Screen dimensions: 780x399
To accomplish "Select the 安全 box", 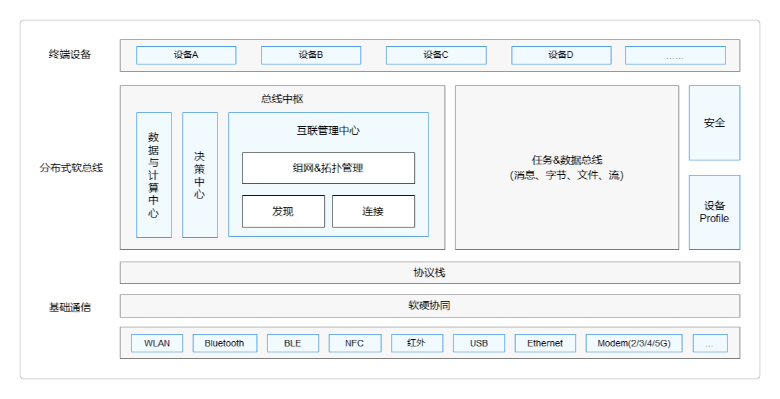I will pos(714,123).
